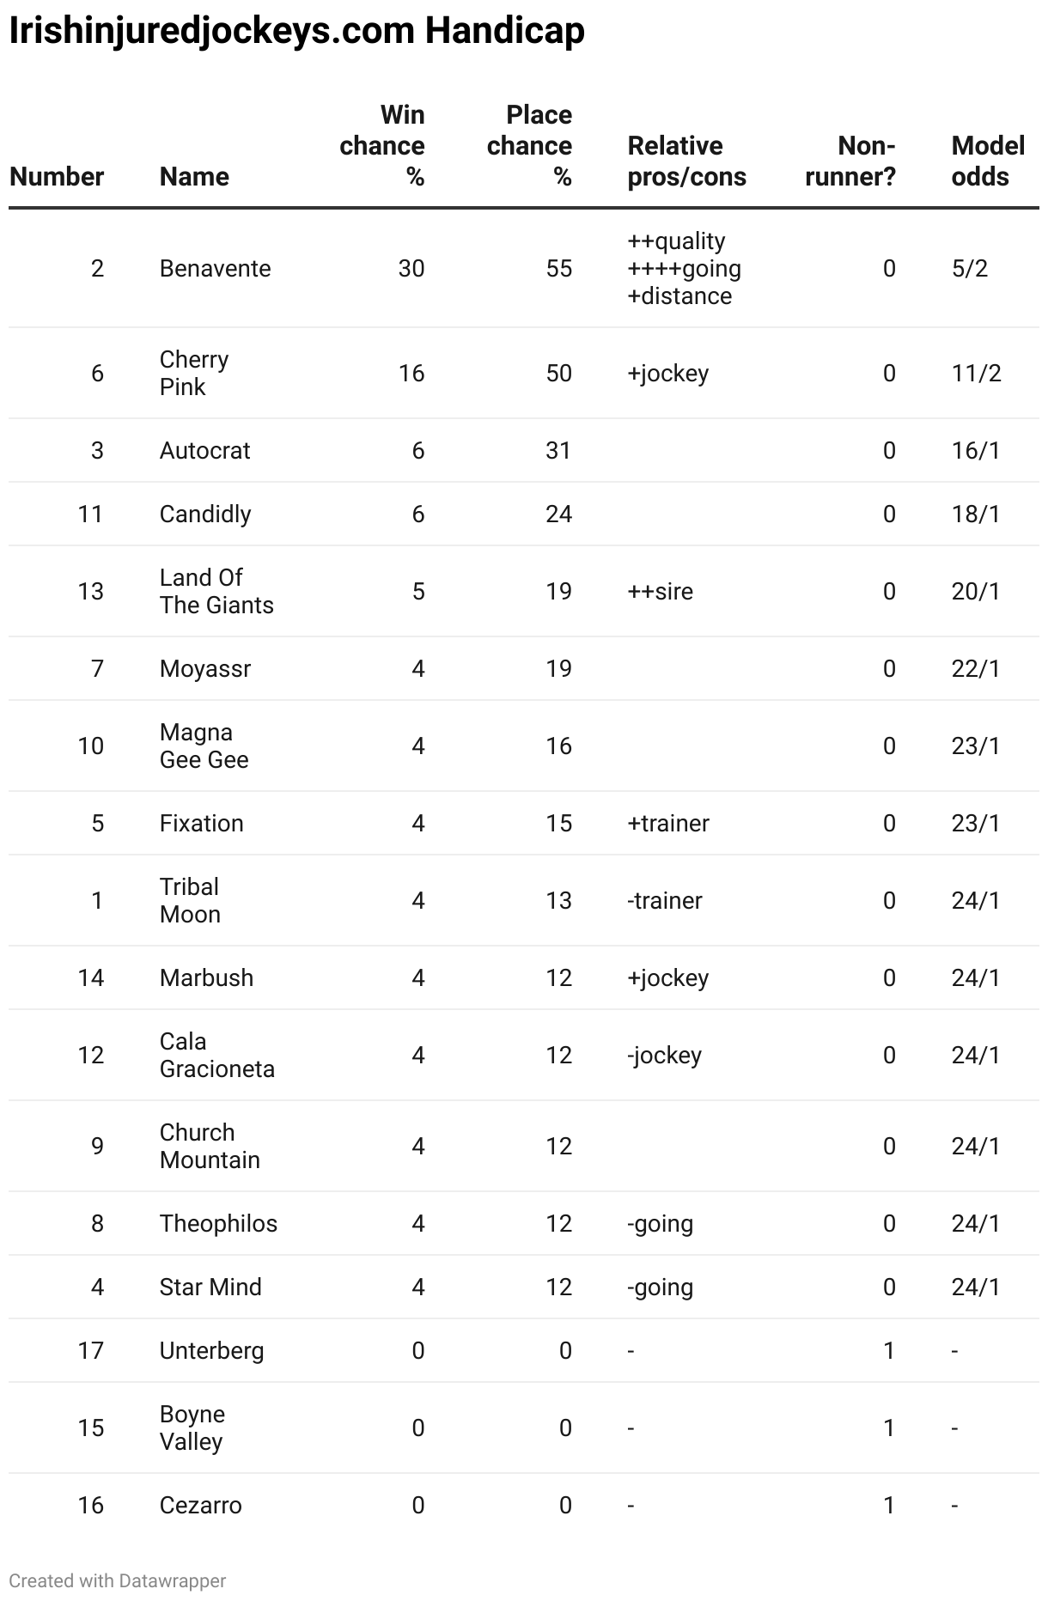Click the Cezarro horse name
The image size is (1048, 1601).
(201, 1505)
